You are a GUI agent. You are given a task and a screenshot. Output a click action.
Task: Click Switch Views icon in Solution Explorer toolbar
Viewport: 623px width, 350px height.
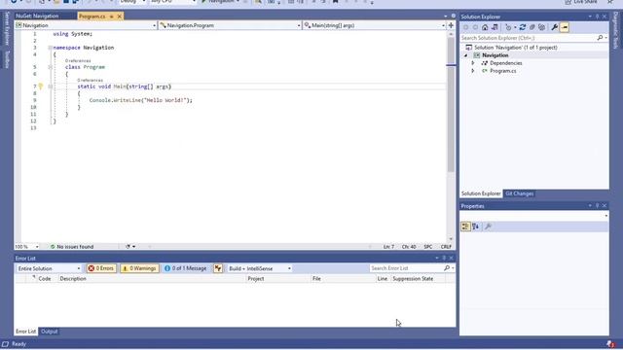[x=495, y=27]
